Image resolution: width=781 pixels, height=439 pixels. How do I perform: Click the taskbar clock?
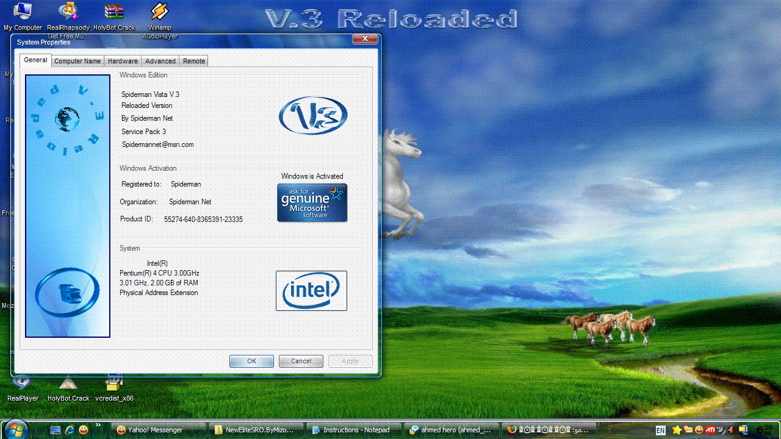tap(765, 430)
